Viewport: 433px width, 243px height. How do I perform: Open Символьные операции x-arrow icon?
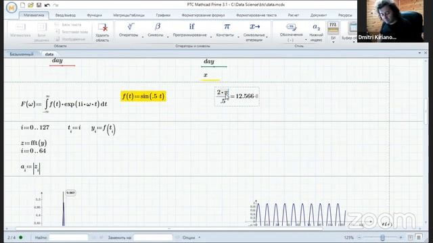(255, 26)
